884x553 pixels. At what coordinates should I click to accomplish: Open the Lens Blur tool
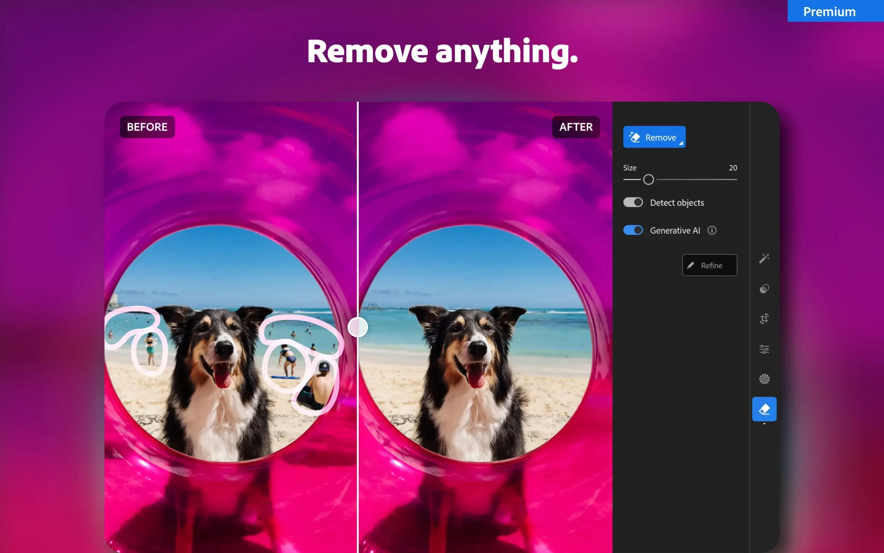tap(765, 289)
